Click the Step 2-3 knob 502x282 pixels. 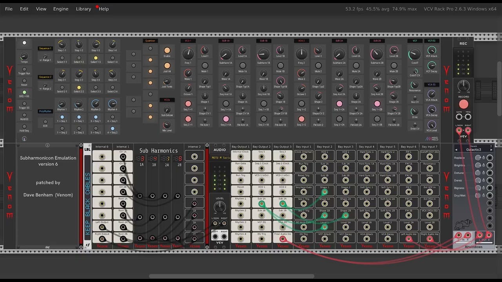click(x=96, y=74)
